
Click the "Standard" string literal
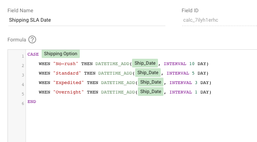[x=67, y=73]
